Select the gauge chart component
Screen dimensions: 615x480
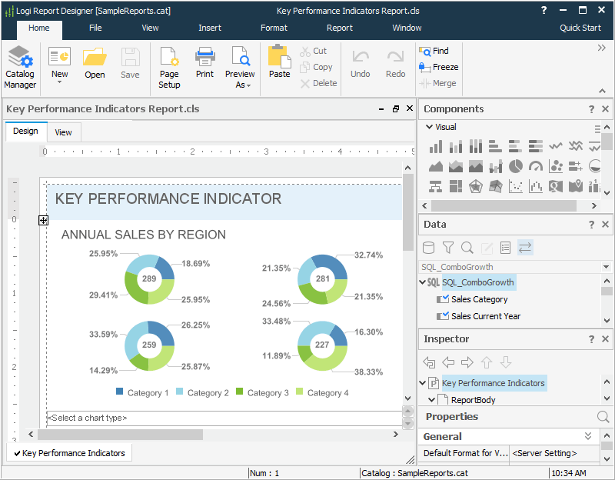(536, 166)
